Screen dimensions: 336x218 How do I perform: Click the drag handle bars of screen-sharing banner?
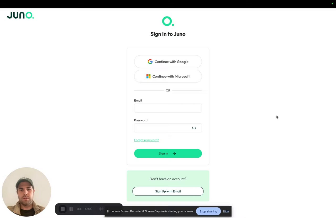(108, 211)
